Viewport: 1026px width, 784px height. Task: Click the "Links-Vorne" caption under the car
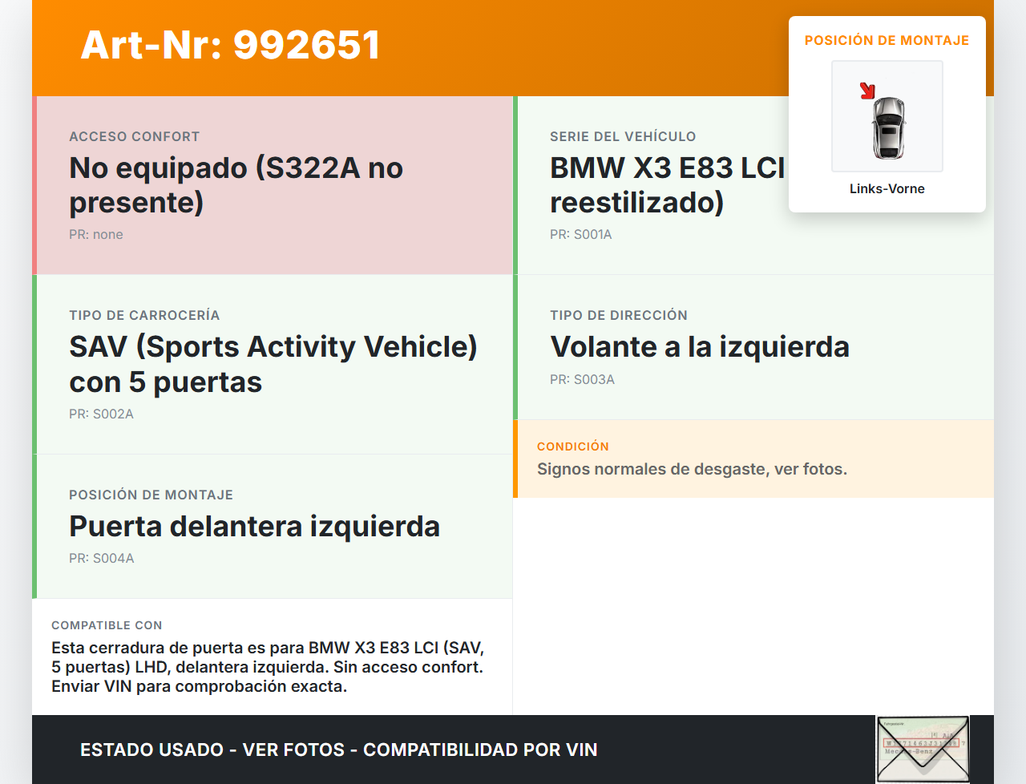[887, 188]
